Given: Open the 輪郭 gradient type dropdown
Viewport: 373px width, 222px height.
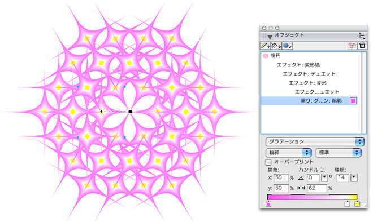Looking at the screenshot, I should click(x=289, y=153).
